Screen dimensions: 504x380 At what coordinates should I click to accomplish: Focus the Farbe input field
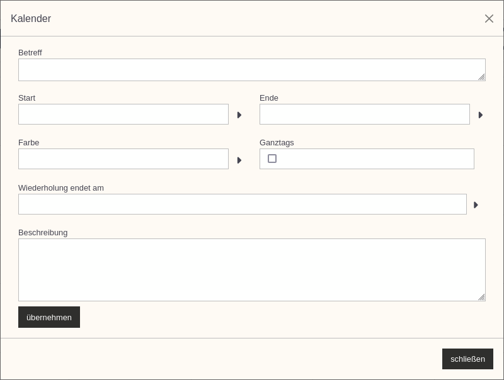[123, 159]
